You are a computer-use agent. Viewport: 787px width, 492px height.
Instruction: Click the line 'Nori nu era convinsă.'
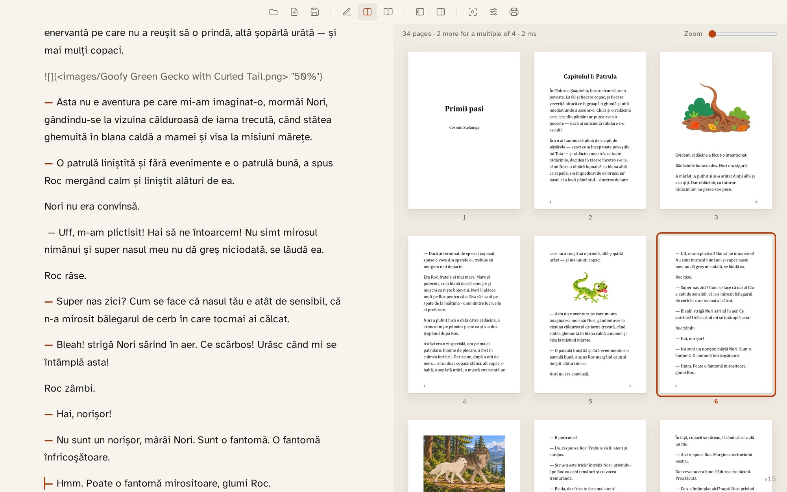(x=92, y=206)
